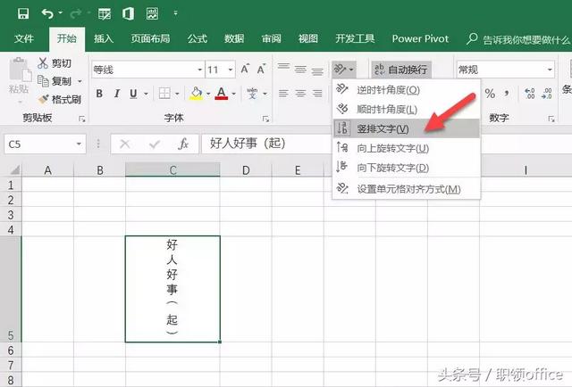Click the Tell Me search box 告诉我你想要做什么

(518, 39)
